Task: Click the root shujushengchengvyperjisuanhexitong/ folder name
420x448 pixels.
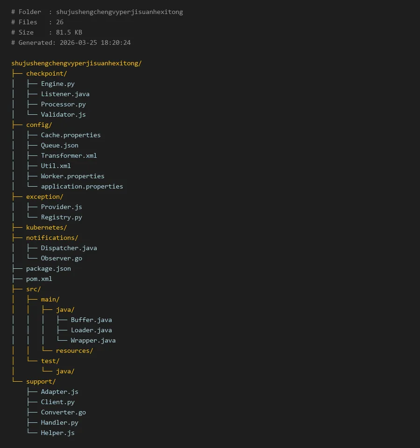Action: pyautogui.click(x=76, y=63)
